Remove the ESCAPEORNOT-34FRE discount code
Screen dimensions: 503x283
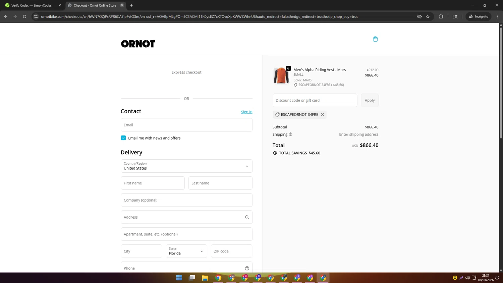tap(323, 115)
